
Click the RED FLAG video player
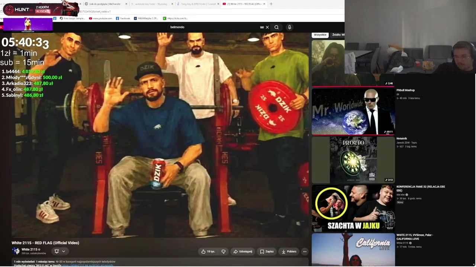click(160, 135)
